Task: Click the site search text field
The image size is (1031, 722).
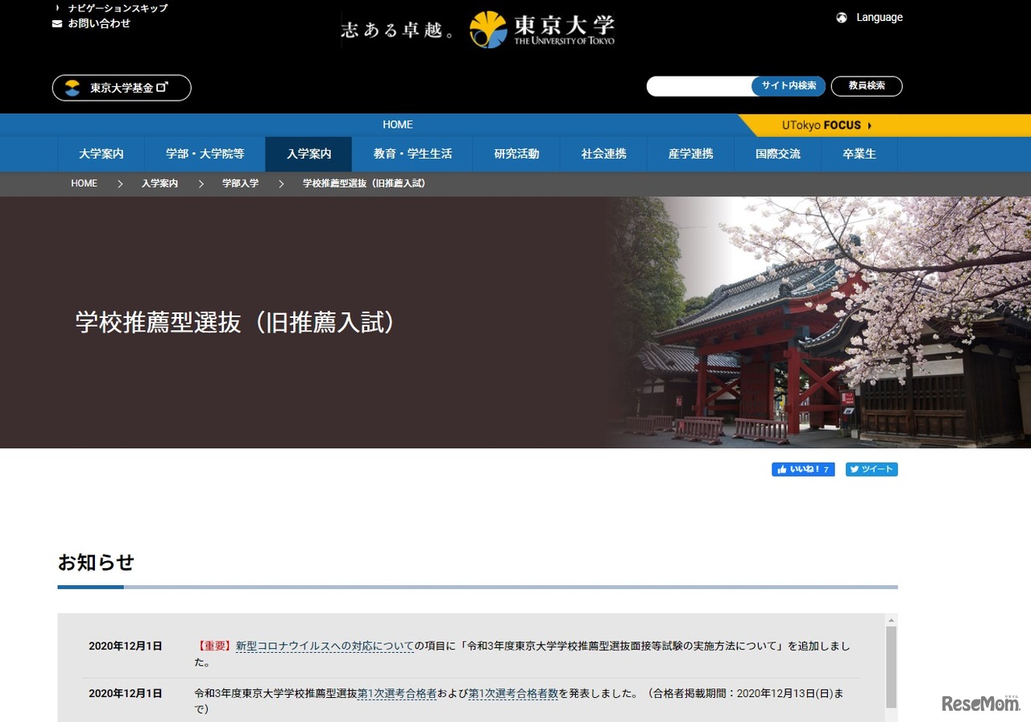Action: click(700, 86)
